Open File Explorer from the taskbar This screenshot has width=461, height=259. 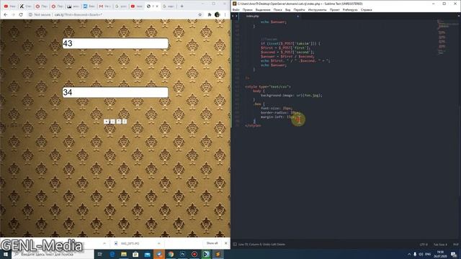[124, 254]
